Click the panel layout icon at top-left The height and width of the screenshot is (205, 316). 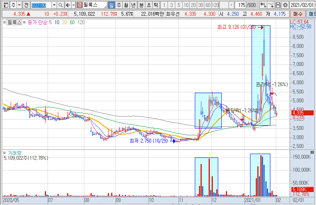(6, 5)
